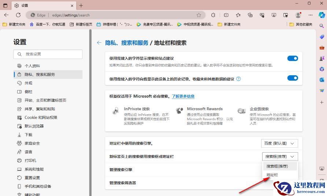Open the Settings and more ellipsis menu
327x196 pixels.
(x=311, y=15)
